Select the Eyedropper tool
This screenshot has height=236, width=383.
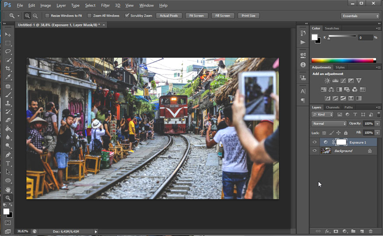tap(8, 77)
